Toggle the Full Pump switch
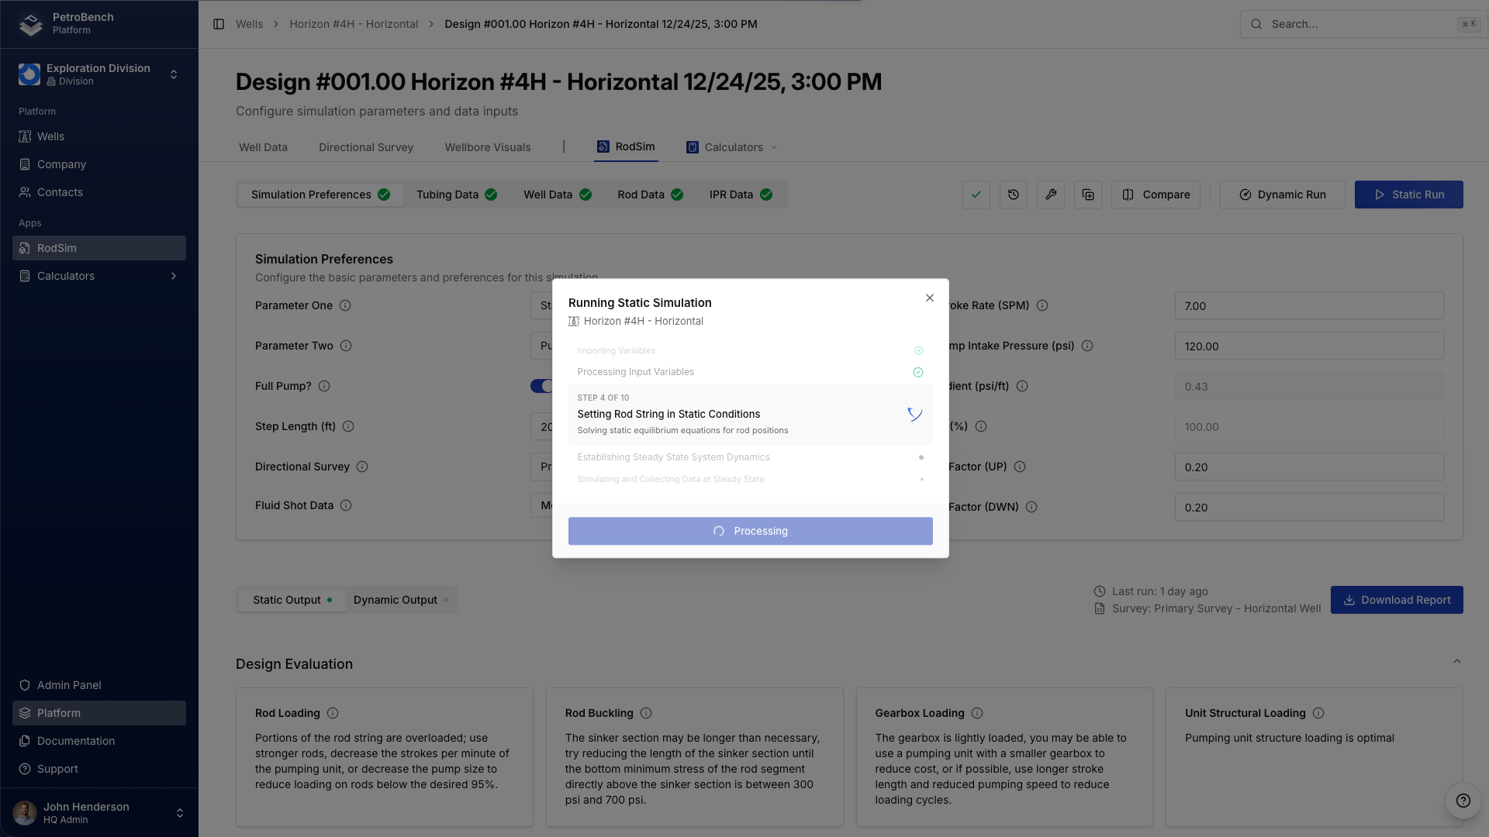The image size is (1489, 837). click(542, 386)
